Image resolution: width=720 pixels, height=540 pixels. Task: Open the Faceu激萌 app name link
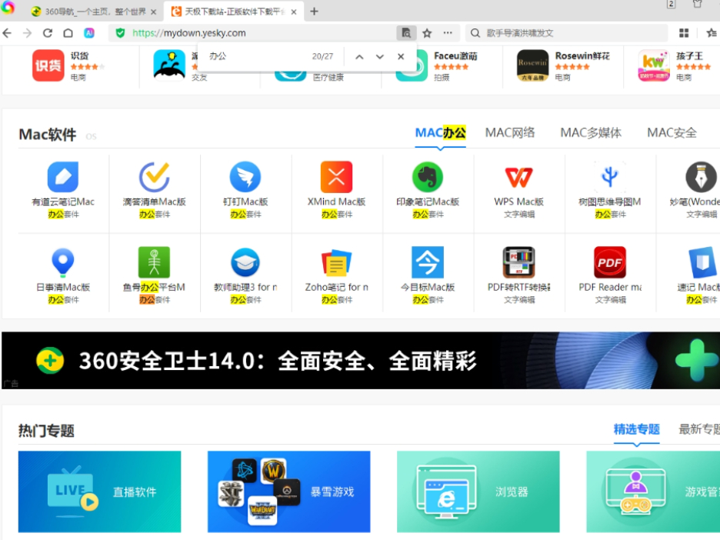pyautogui.click(x=455, y=56)
